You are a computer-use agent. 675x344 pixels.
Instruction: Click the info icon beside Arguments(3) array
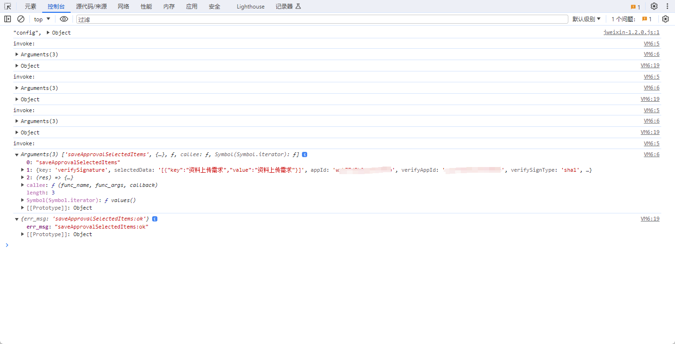(x=305, y=155)
